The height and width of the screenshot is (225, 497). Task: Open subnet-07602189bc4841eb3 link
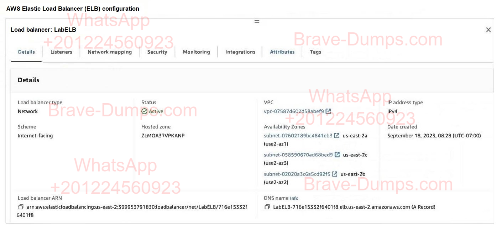[x=298, y=136]
